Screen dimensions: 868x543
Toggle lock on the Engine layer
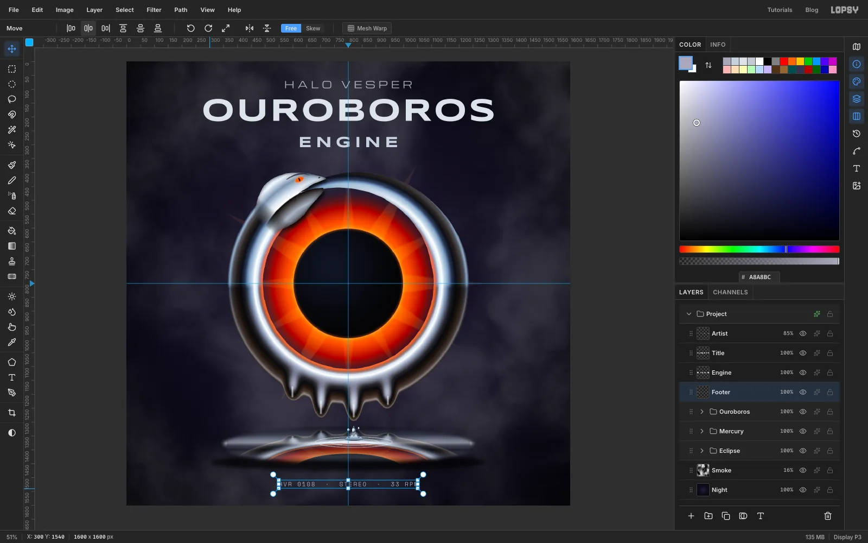coord(830,372)
